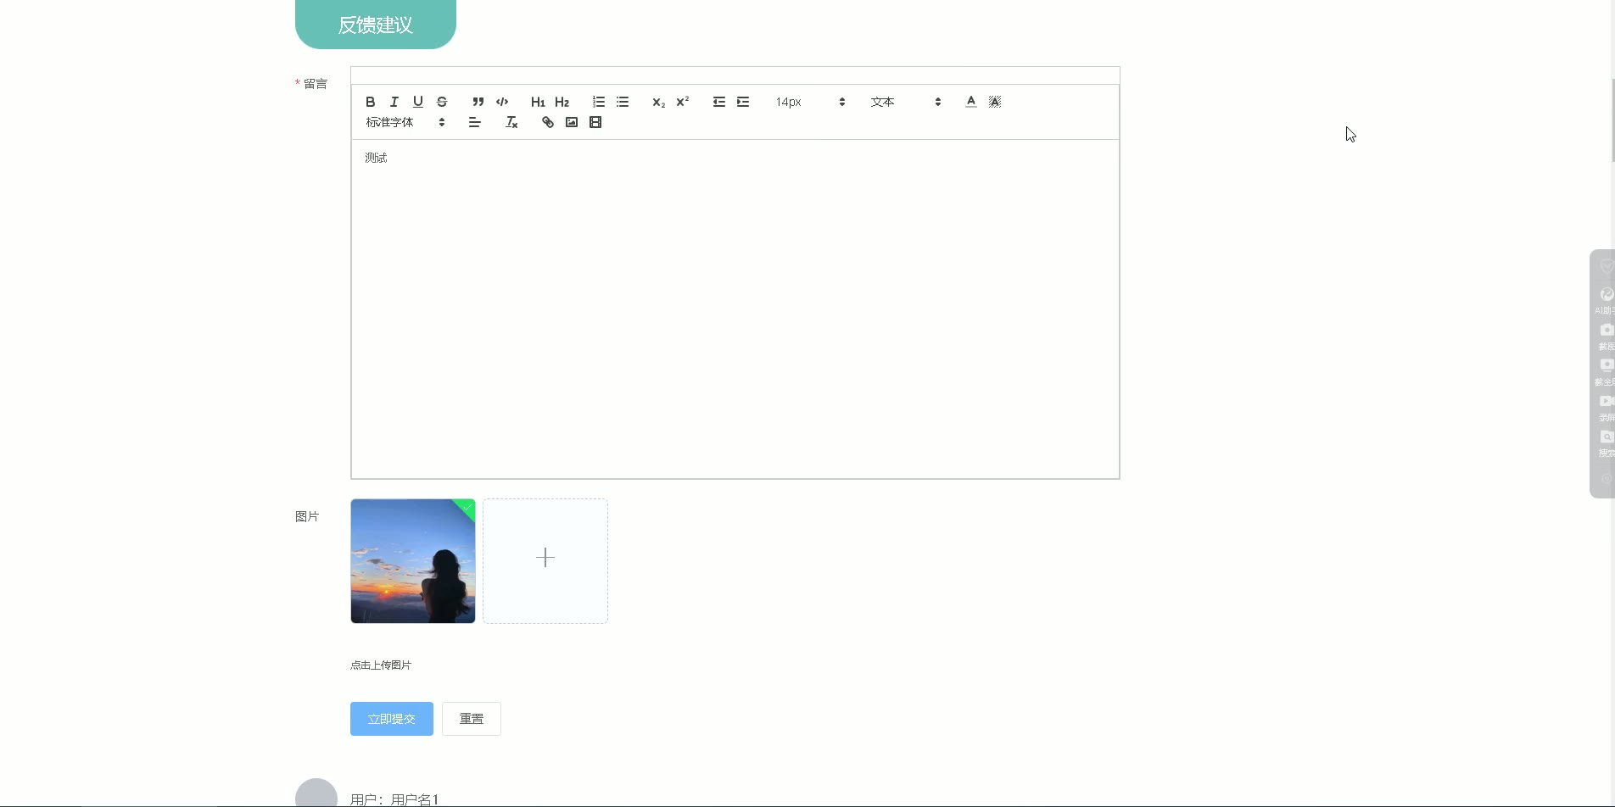Apply underline formatting
1615x807 pixels.
point(418,102)
